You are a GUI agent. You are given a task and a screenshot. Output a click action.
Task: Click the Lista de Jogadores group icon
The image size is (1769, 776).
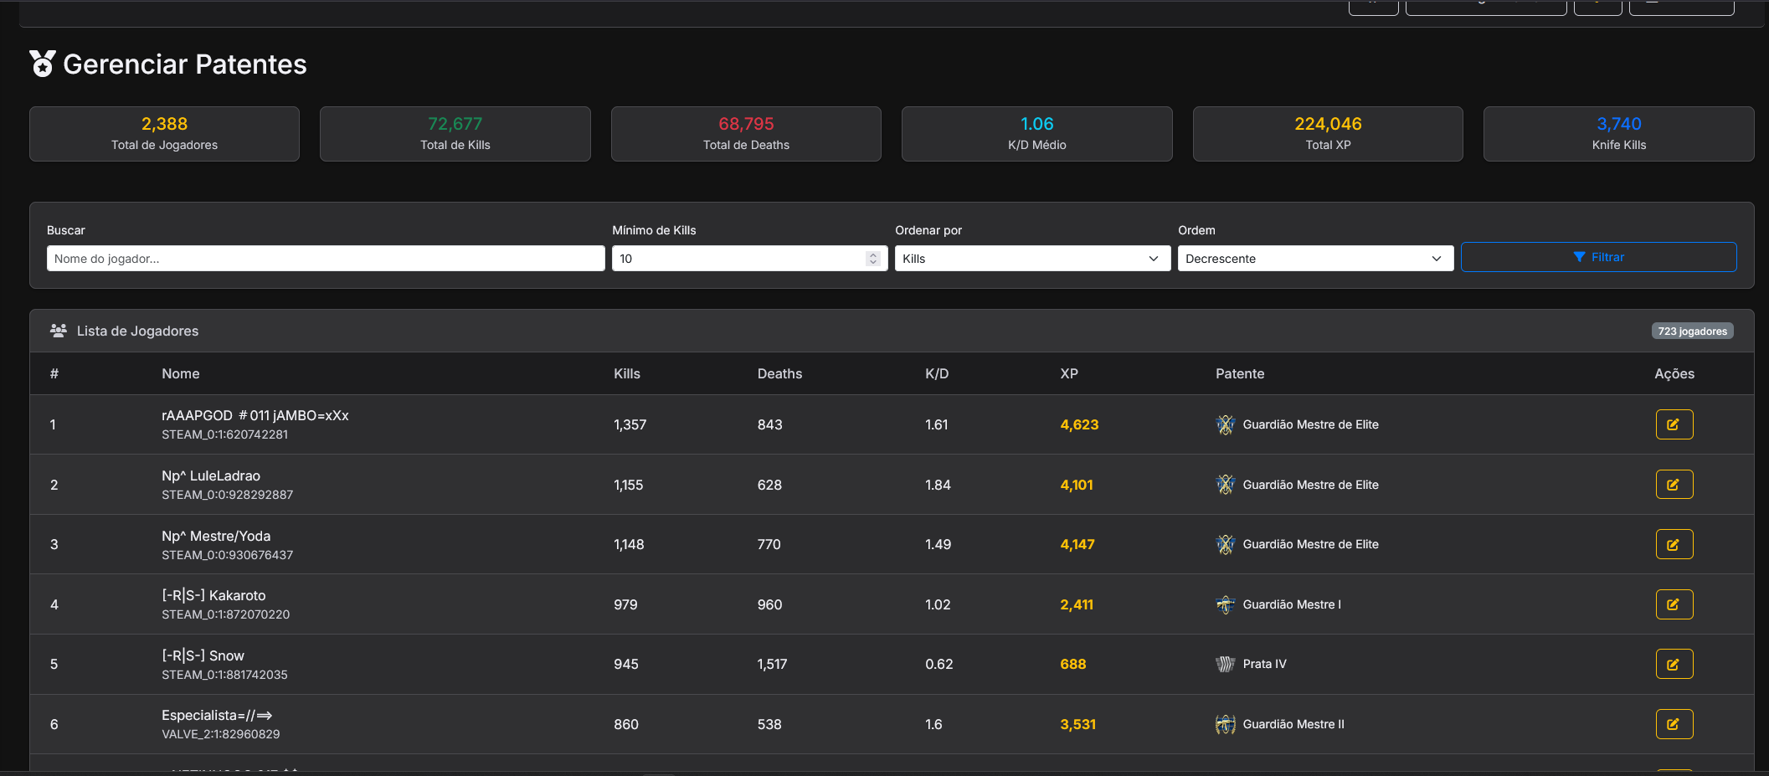tap(58, 331)
